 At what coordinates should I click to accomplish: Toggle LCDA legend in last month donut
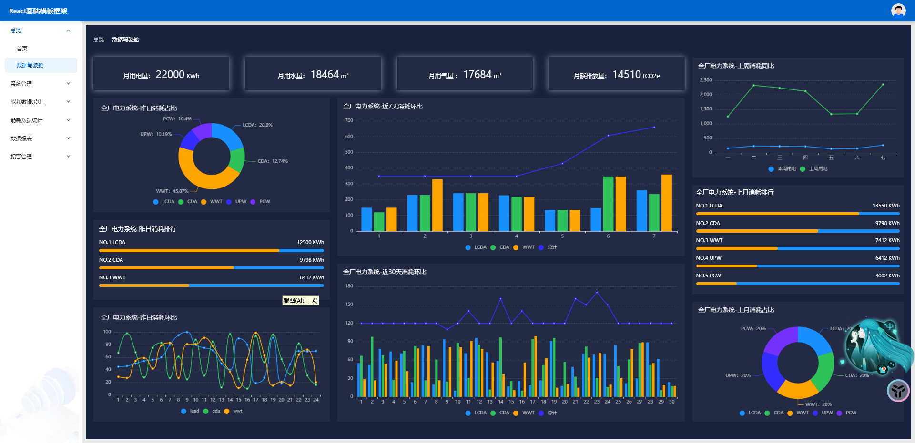coord(750,413)
